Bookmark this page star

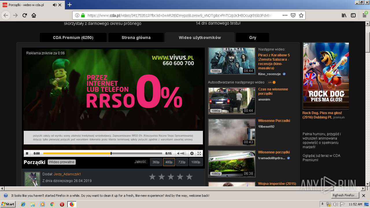tap(301, 15)
